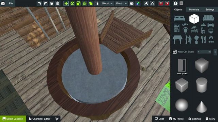Select the monitor electronics category

click(211, 31)
